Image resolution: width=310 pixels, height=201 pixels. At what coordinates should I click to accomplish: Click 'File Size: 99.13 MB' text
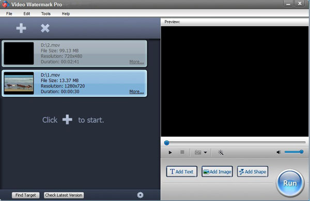click(x=59, y=51)
